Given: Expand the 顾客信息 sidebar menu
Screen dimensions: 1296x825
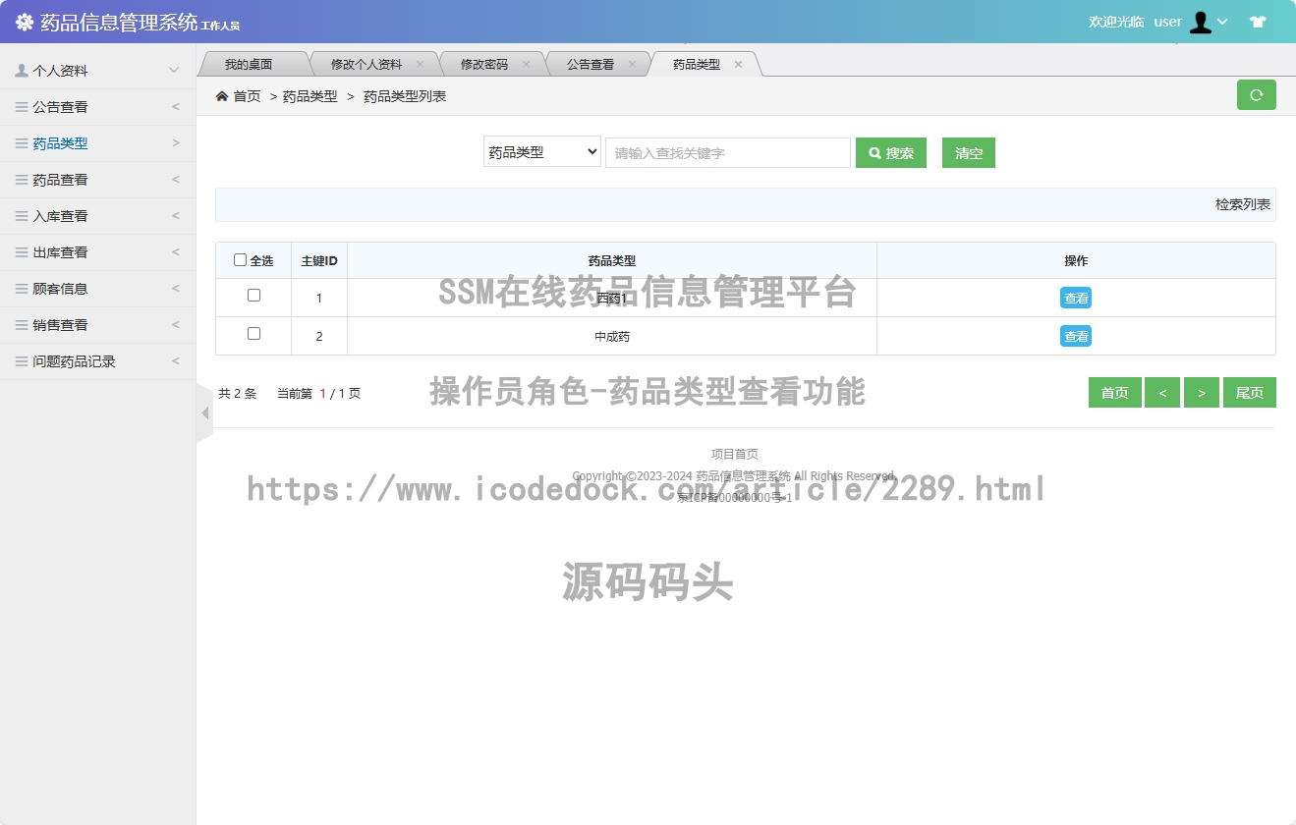Looking at the screenshot, I should [176, 289].
